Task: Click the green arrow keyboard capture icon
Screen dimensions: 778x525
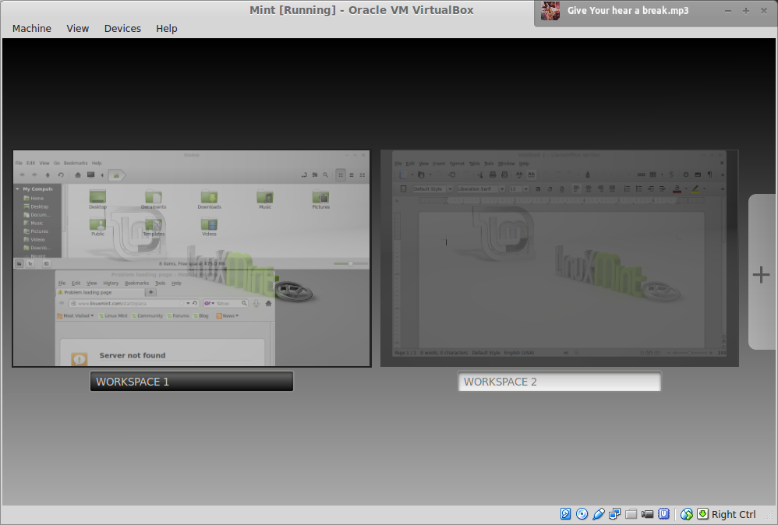Action: pyautogui.click(x=702, y=514)
